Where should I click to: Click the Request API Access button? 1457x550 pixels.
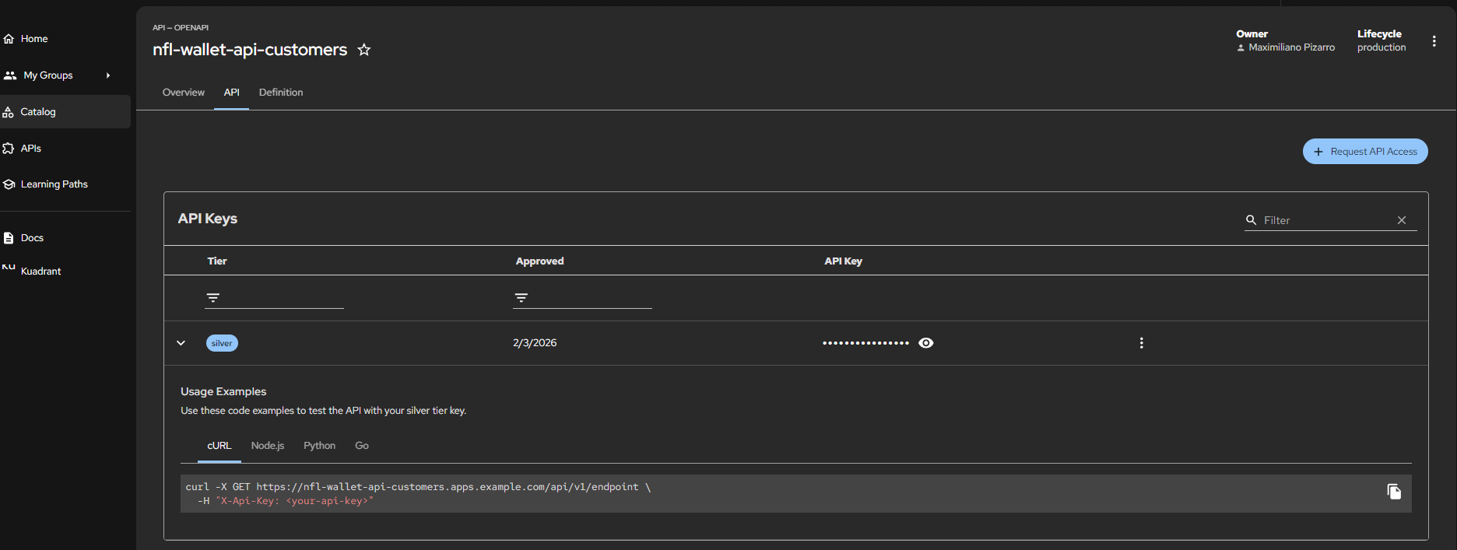[1364, 152]
